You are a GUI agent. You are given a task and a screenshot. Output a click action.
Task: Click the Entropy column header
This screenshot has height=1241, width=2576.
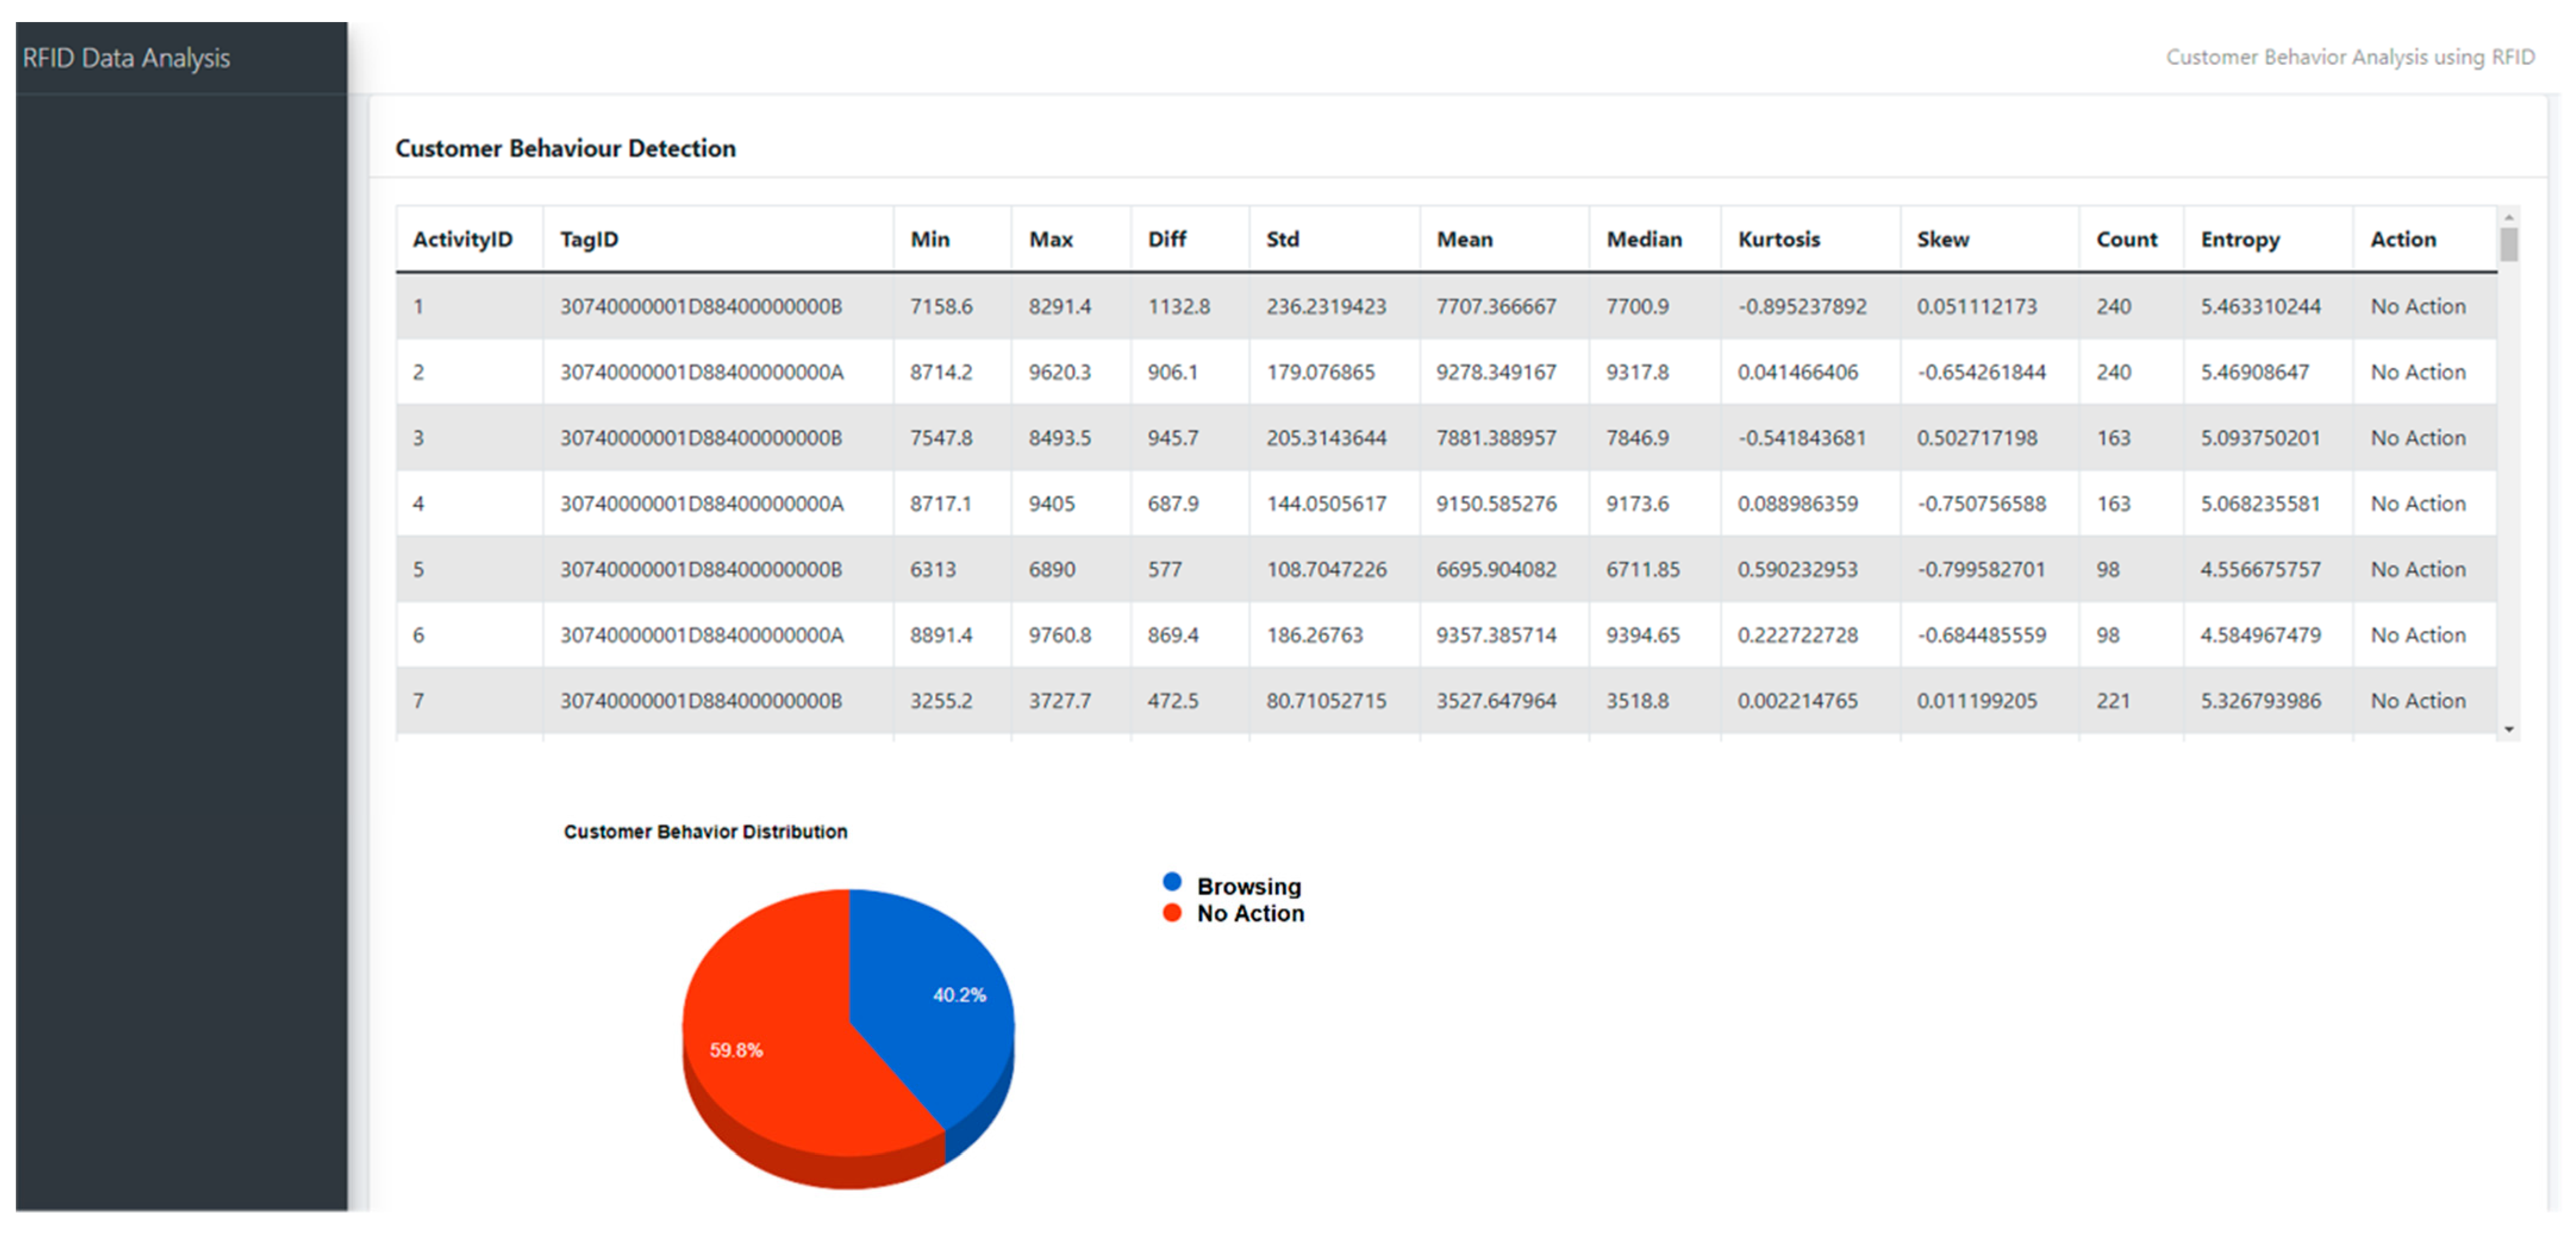pos(2240,239)
